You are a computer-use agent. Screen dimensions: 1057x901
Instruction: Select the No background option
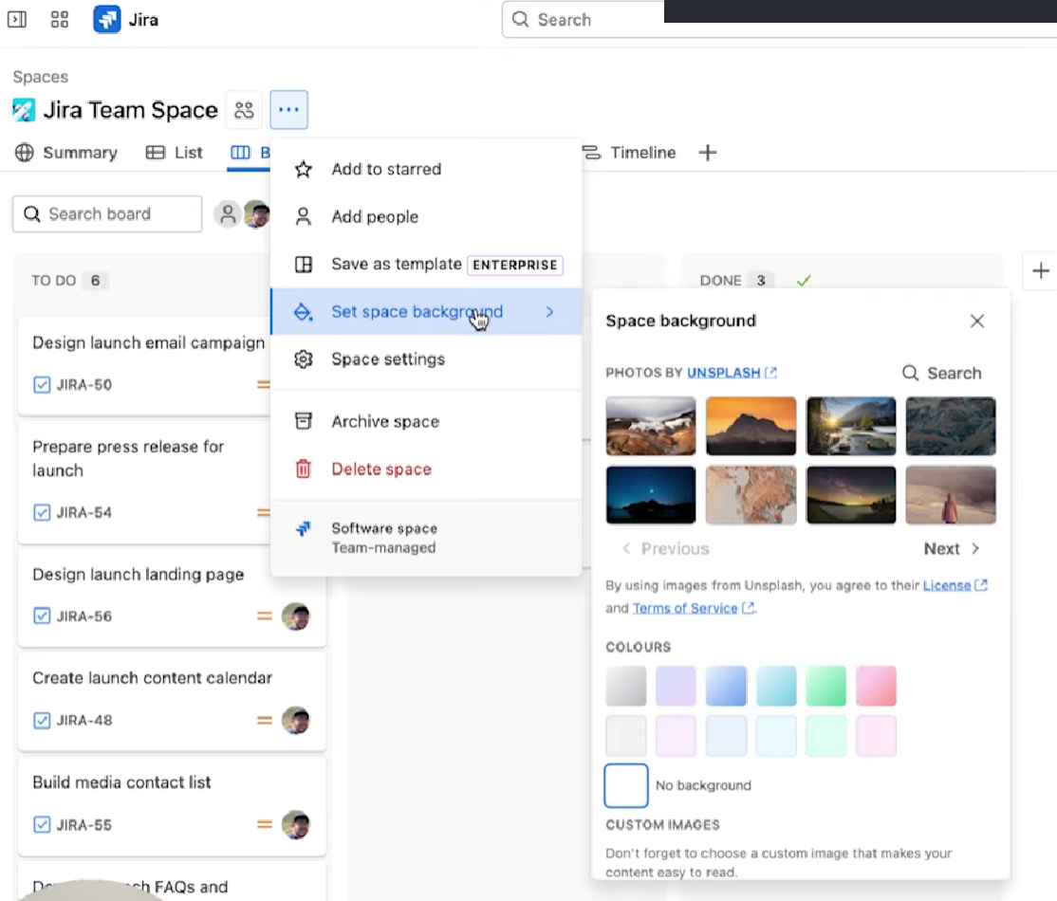pyautogui.click(x=625, y=785)
